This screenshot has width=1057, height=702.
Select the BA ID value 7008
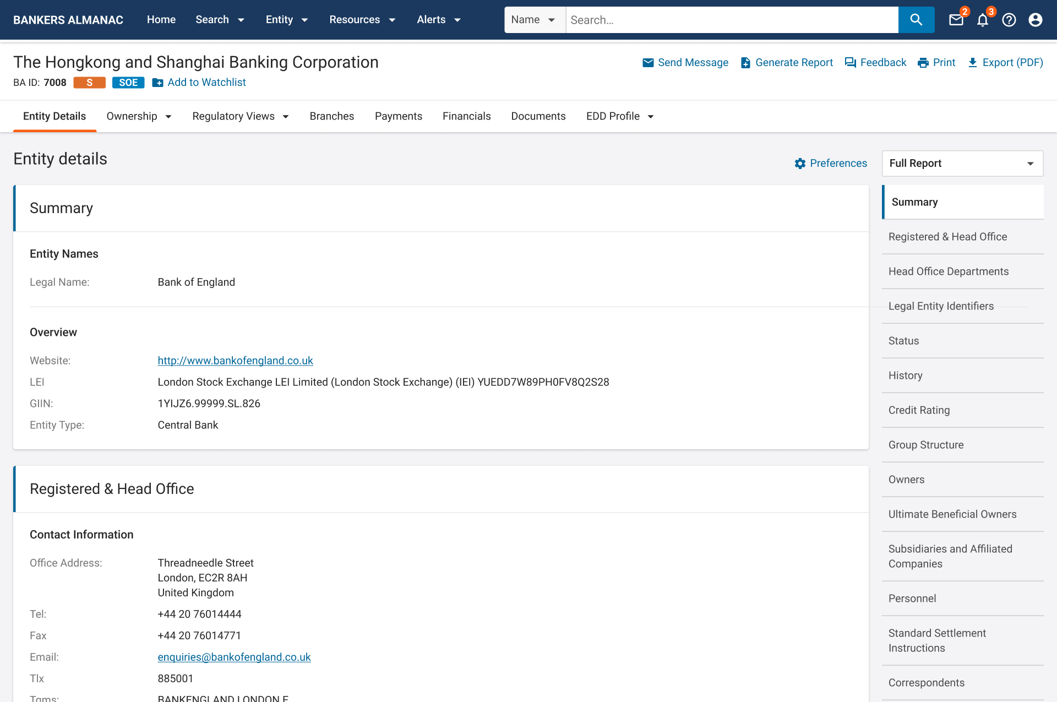pos(55,83)
